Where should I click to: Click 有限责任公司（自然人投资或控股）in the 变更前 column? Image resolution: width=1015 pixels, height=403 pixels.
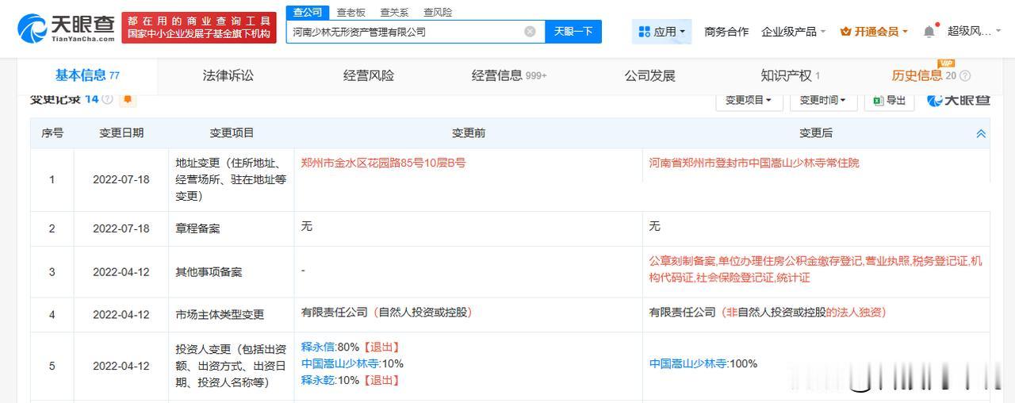coord(387,313)
